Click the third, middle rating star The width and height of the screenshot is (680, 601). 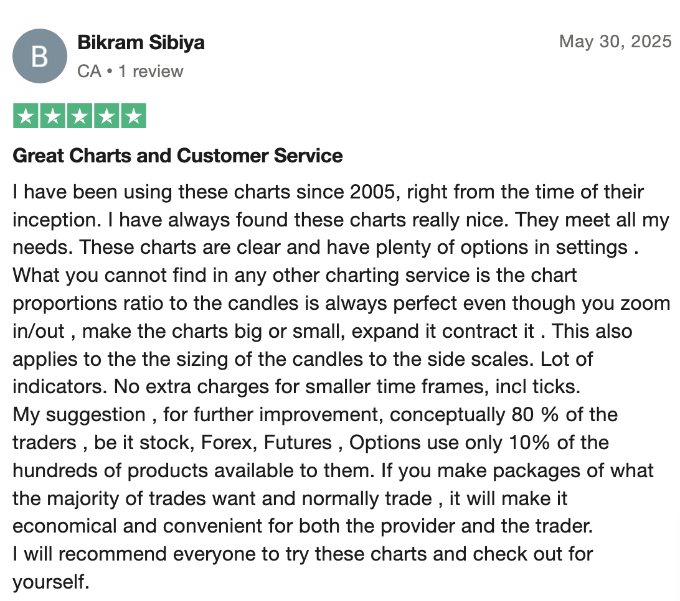(x=80, y=116)
